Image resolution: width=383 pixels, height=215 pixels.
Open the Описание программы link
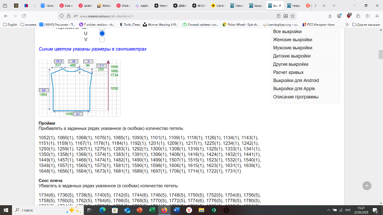[295, 97]
